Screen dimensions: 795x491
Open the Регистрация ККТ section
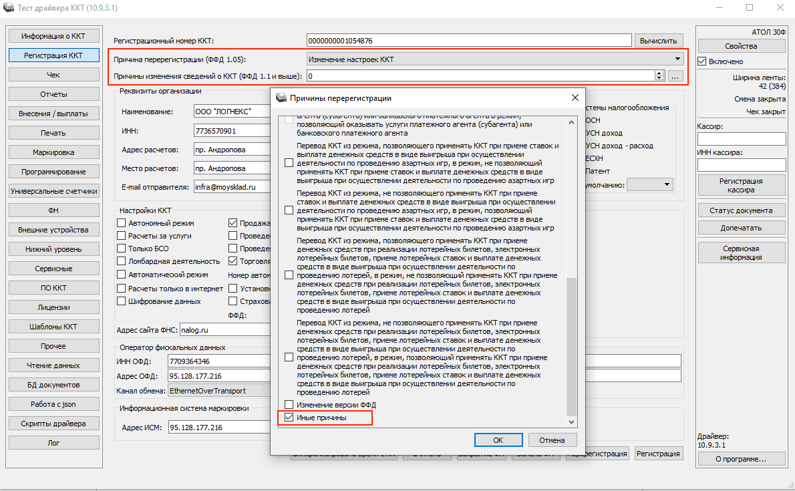click(x=53, y=55)
